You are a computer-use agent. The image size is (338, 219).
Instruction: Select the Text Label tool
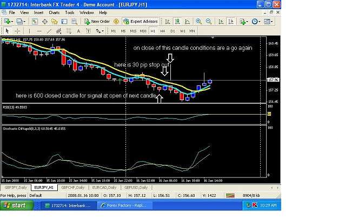(x=88, y=31)
